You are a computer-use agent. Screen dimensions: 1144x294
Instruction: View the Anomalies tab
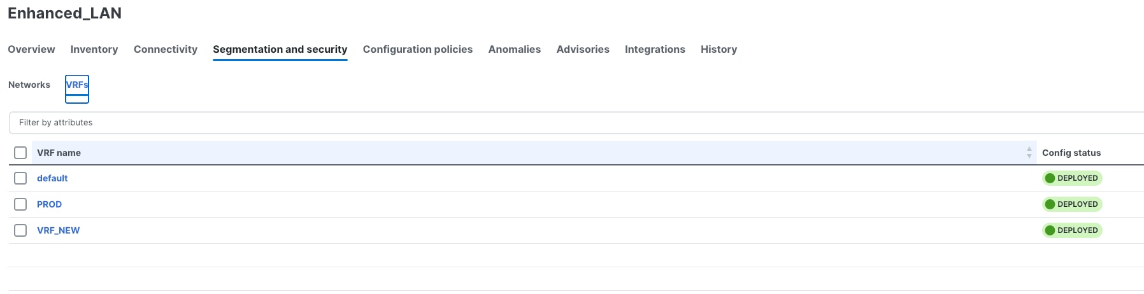tap(515, 50)
